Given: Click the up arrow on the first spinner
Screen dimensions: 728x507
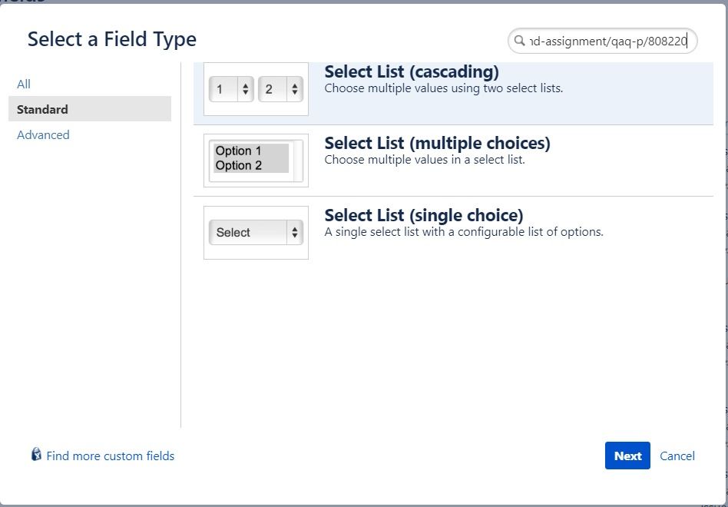Looking at the screenshot, I should click(245, 84).
